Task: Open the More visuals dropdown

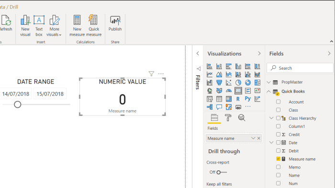Action: (54, 26)
